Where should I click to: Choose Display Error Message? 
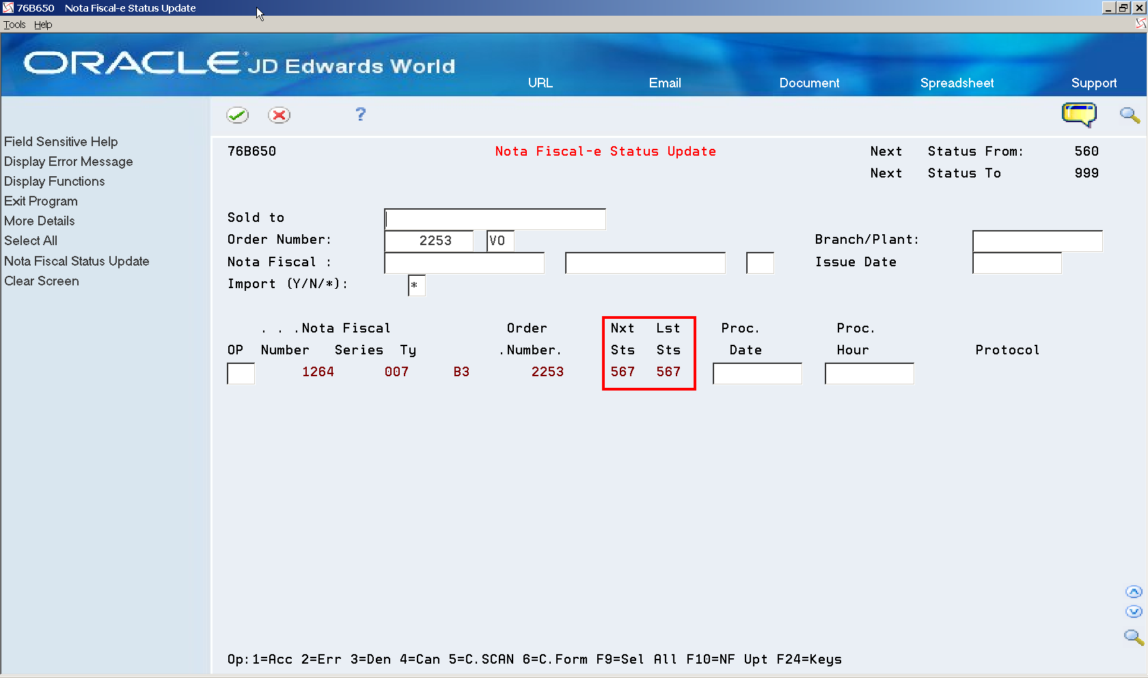coord(68,161)
